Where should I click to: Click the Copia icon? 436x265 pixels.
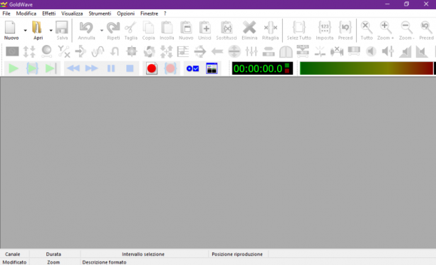148,31
